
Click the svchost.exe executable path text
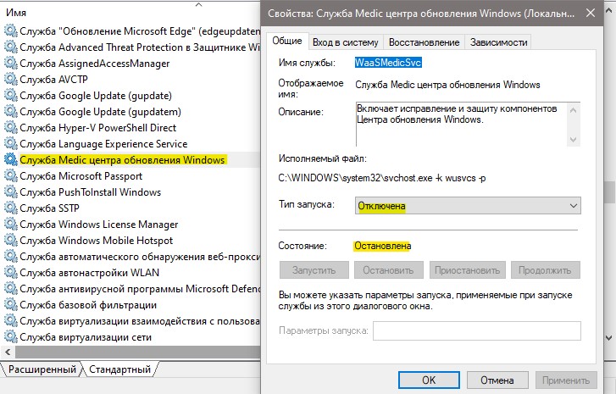click(382, 178)
